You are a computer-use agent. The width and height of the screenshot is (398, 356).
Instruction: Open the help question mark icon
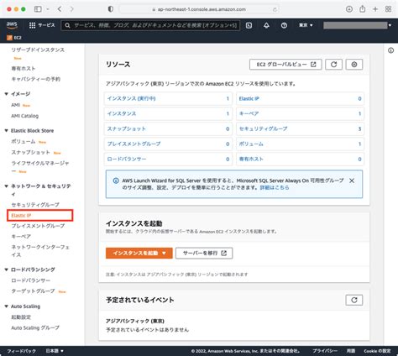click(x=284, y=25)
